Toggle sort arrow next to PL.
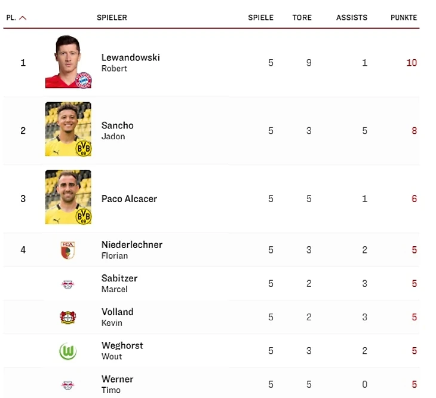This screenshot has width=436, height=398. click(23, 18)
